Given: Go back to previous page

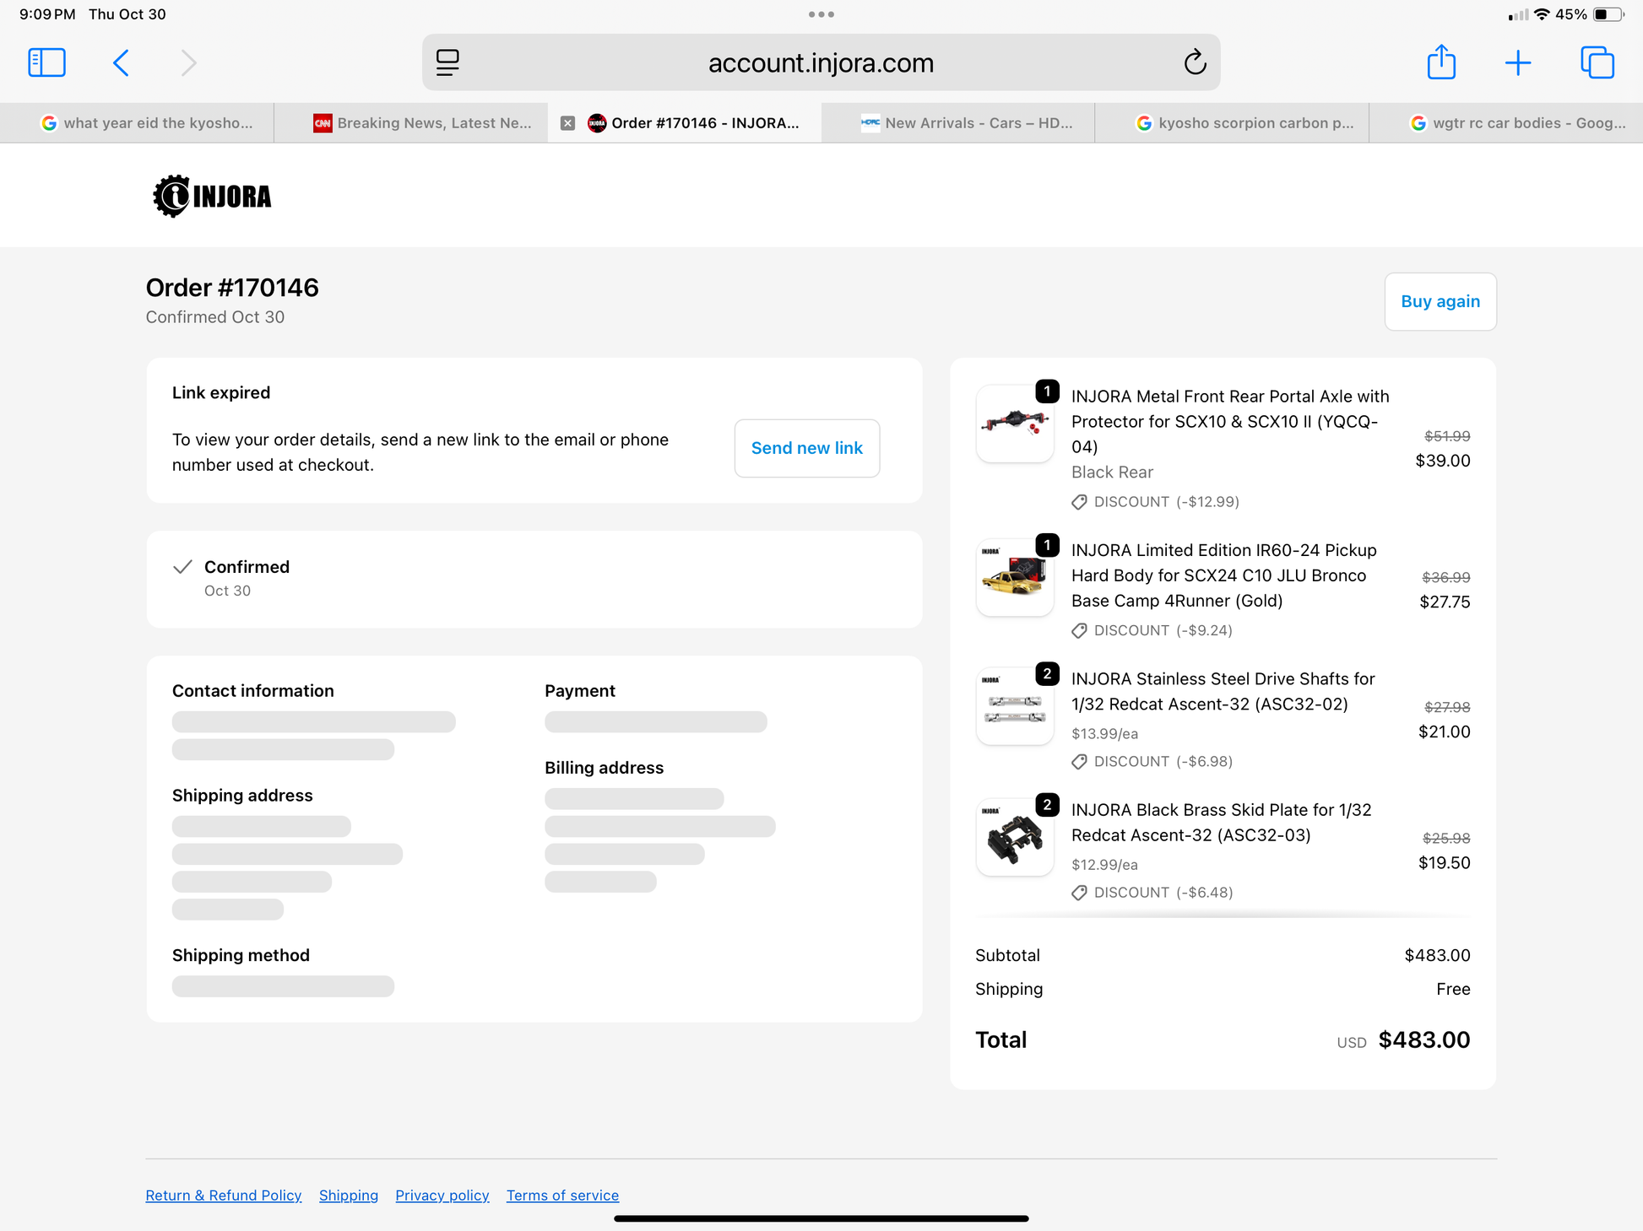Looking at the screenshot, I should (121, 62).
